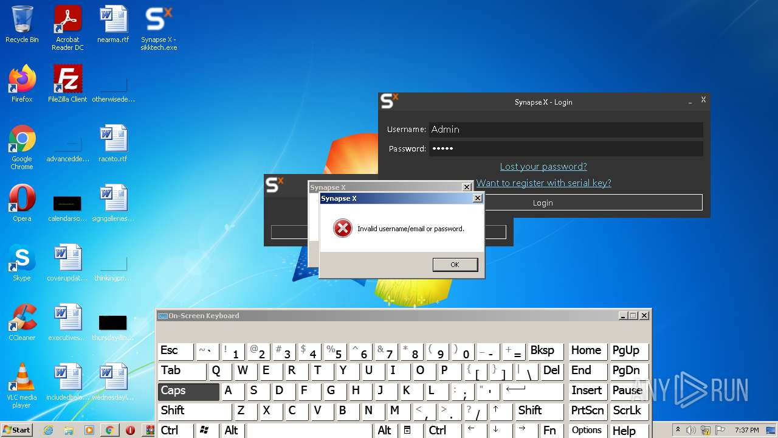
Task: Open the coverupdat document icon
Action: pos(67,263)
